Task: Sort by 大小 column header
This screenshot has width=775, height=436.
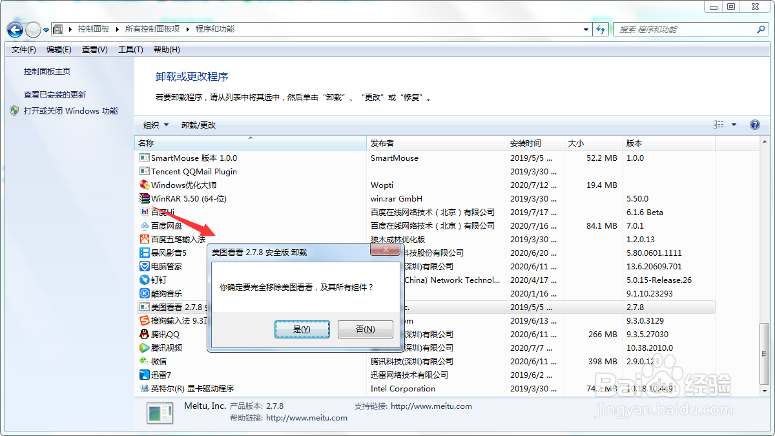Action: 594,143
